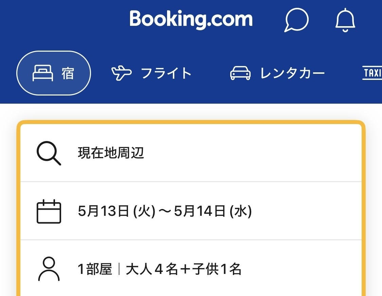
Task: Select the TAXI icon
Action: (x=372, y=73)
